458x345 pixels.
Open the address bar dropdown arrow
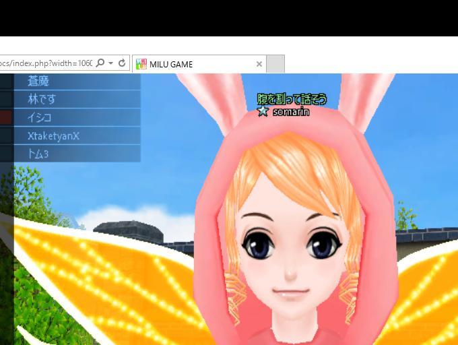click(x=110, y=63)
